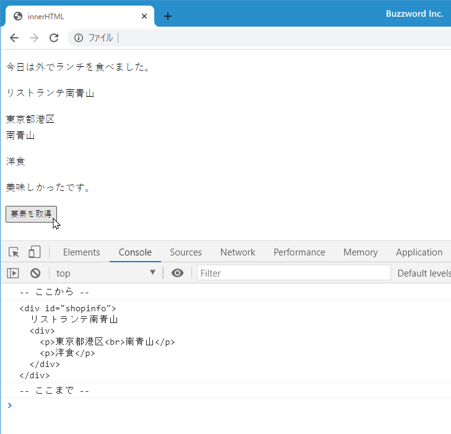The height and width of the screenshot is (434, 451).
Task: Click the text 今日は外でランチを食べました。
Action: (78, 67)
